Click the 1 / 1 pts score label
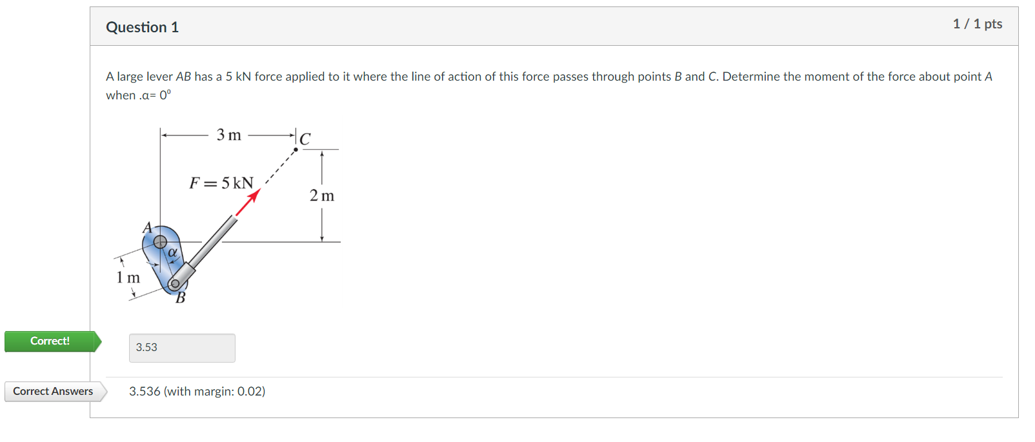The image size is (1035, 442). pos(978,24)
